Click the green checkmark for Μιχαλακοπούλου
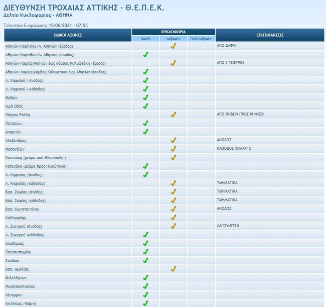Screen dimensions: 326x307 click(x=145, y=286)
